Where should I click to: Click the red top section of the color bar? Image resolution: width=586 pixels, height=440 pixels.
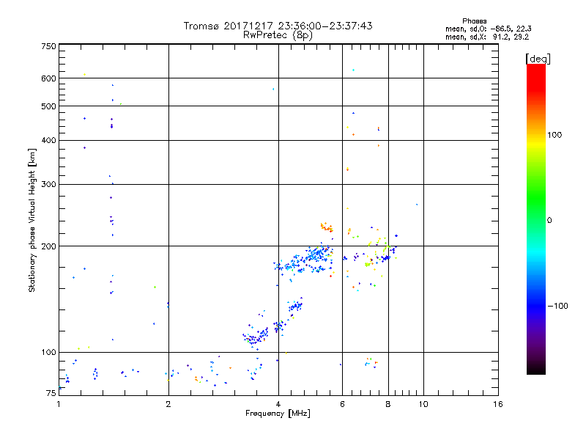tap(536, 77)
